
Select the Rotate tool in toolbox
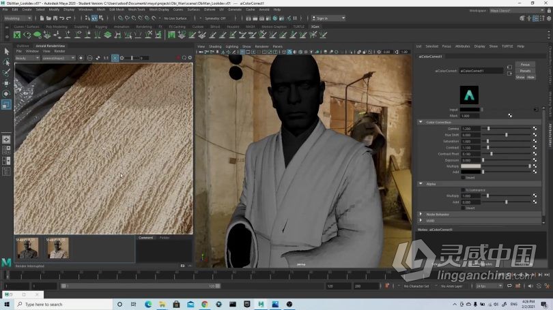(x=6, y=94)
